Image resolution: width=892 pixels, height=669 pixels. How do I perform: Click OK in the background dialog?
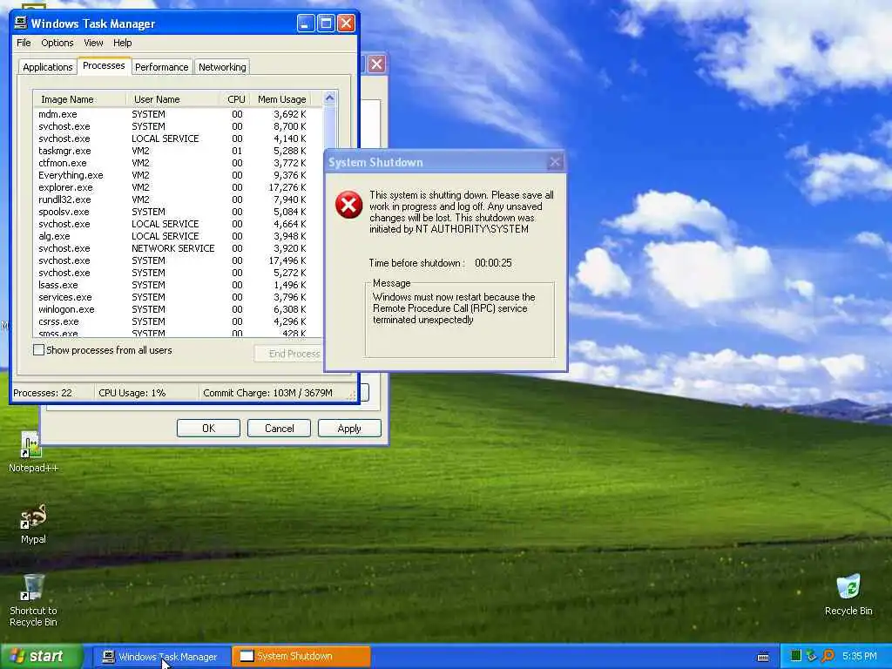208,429
